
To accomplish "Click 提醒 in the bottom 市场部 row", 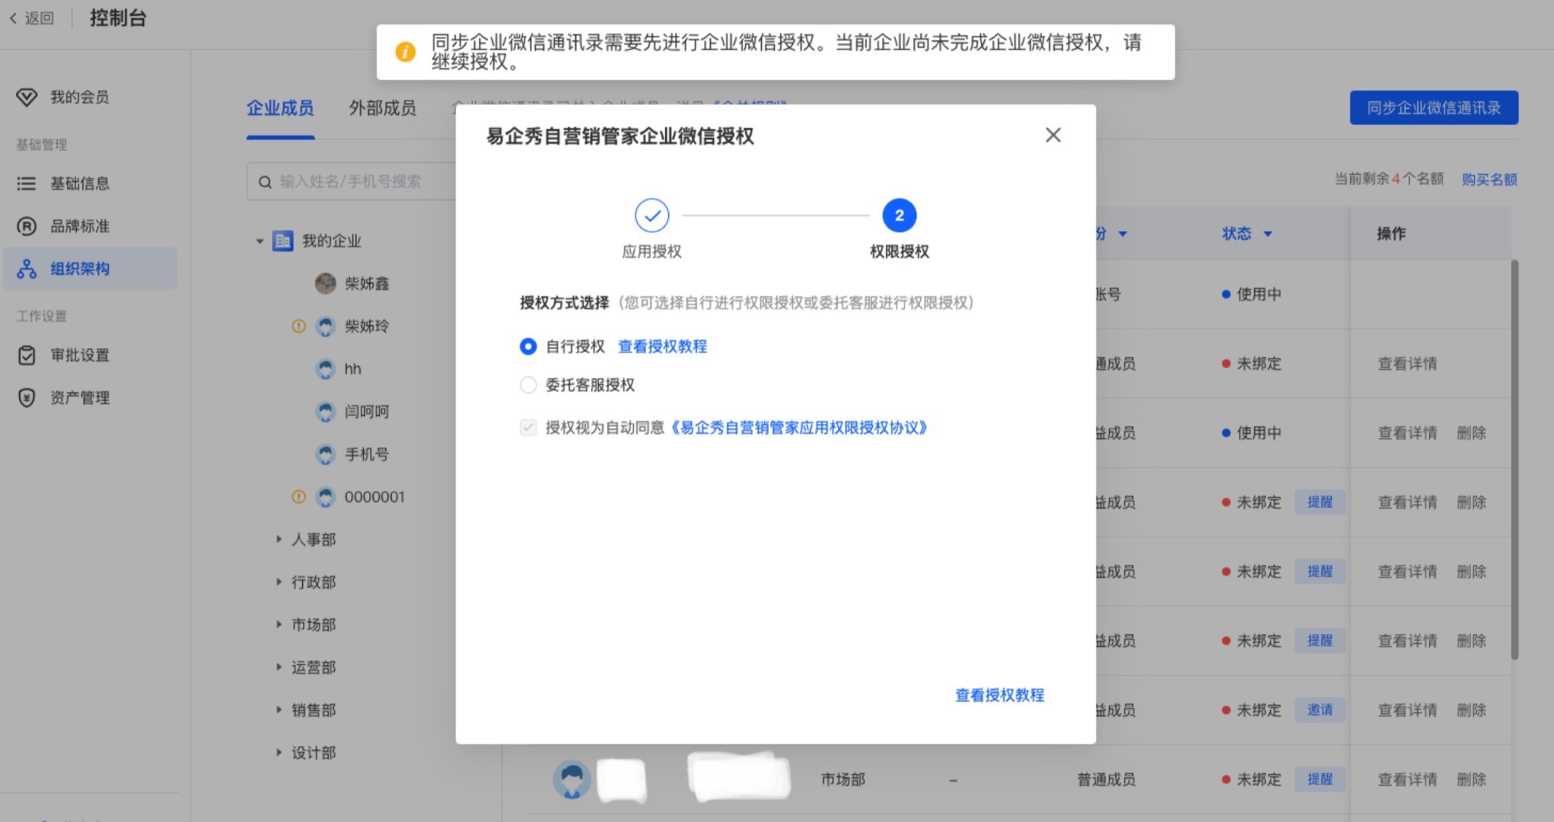I will tap(1320, 779).
